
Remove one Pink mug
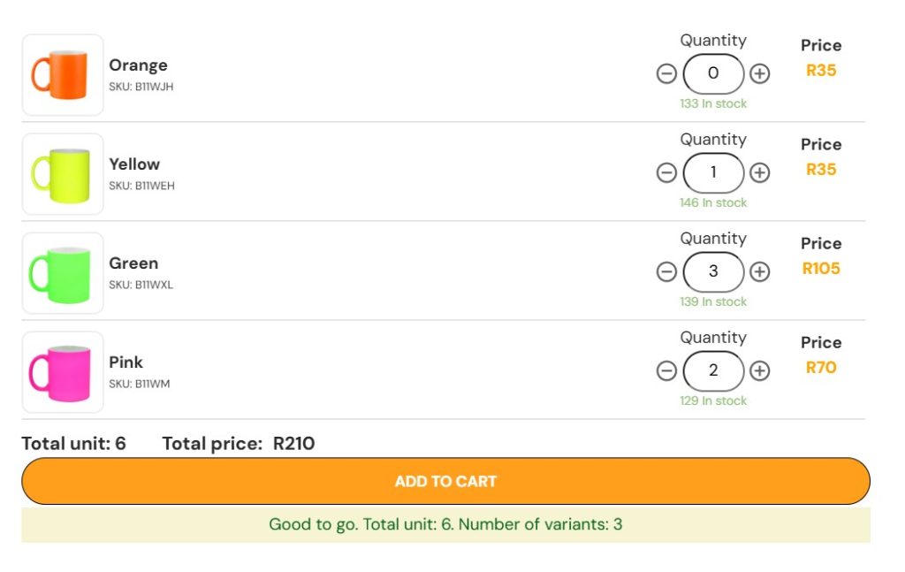click(667, 370)
